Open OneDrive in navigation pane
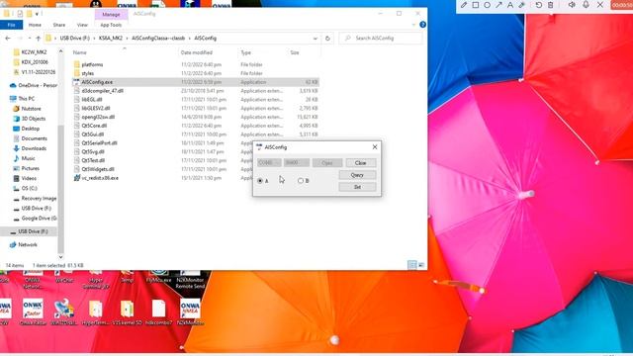The image size is (633, 356). click(x=38, y=85)
